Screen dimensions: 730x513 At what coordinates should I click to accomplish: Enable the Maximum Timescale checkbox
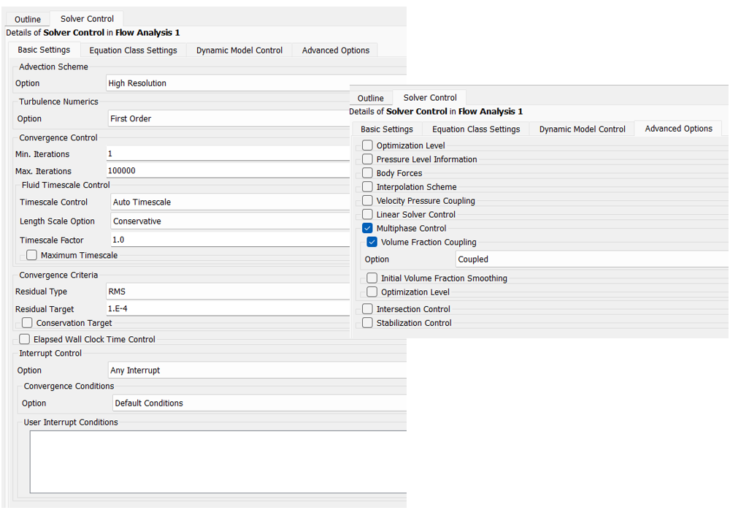pyautogui.click(x=32, y=255)
